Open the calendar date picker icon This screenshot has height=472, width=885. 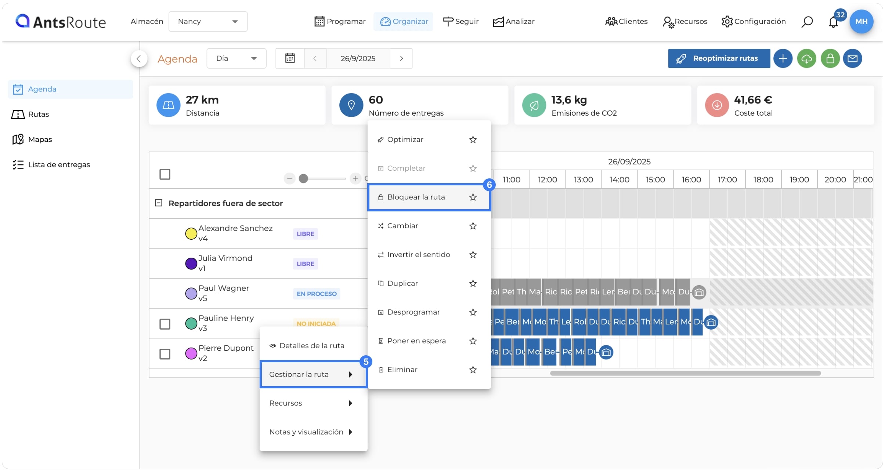[x=290, y=58]
